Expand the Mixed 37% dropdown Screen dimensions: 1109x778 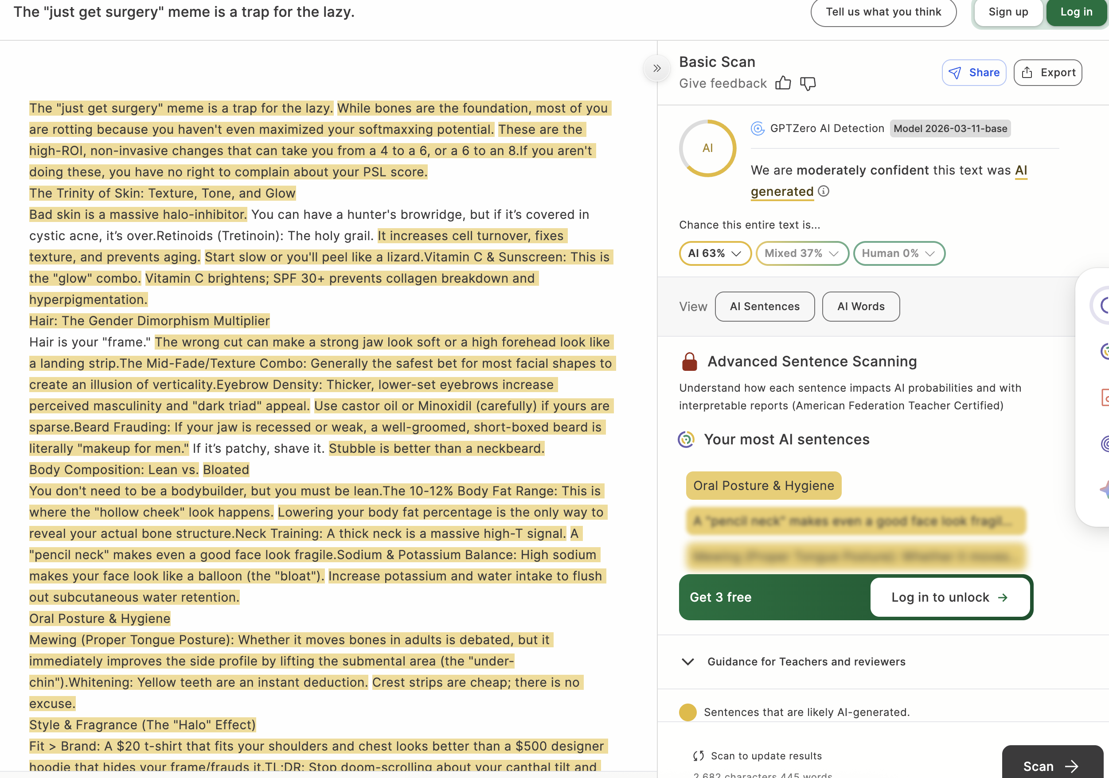coord(801,253)
